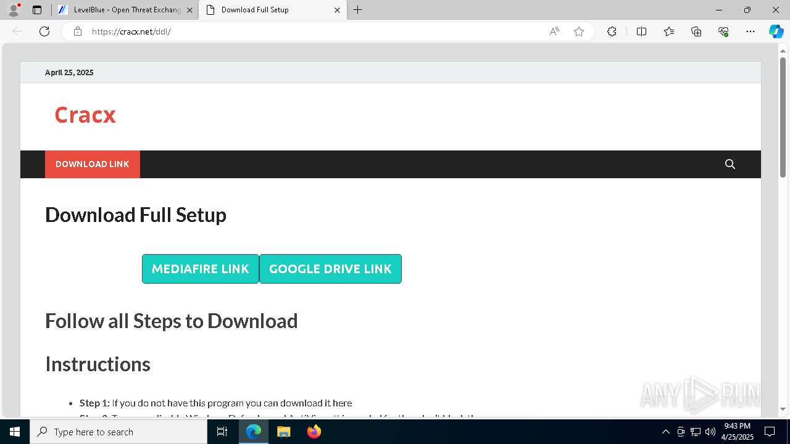Open Firefox from taskbar
Screen dimensions: 790x444
click(x=314, y=432)
